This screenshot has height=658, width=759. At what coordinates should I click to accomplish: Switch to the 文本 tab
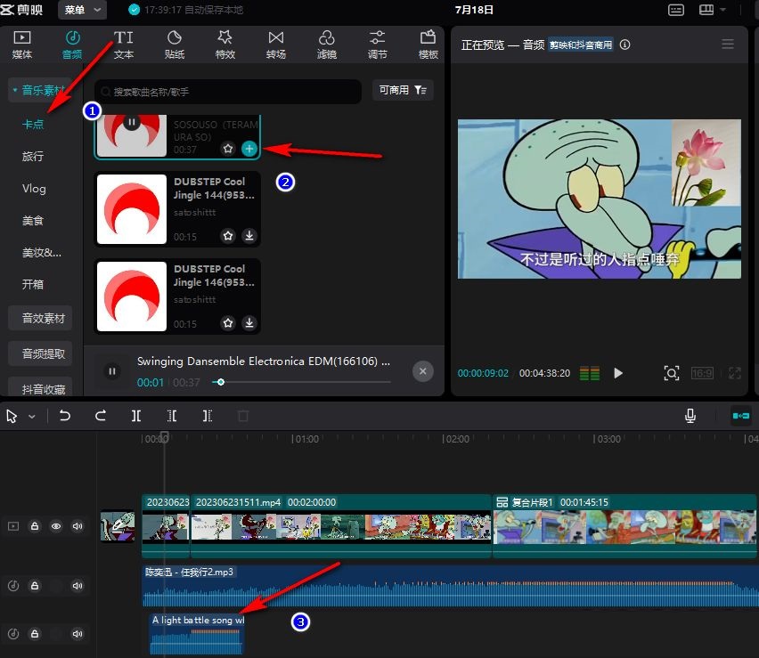coord(124,45)
